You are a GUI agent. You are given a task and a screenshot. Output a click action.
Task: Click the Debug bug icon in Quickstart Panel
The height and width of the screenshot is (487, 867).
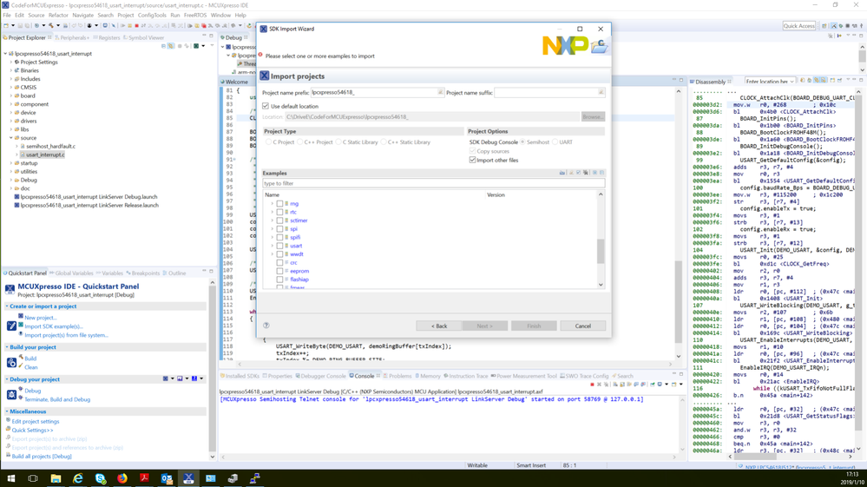click(x=11, y=395)
